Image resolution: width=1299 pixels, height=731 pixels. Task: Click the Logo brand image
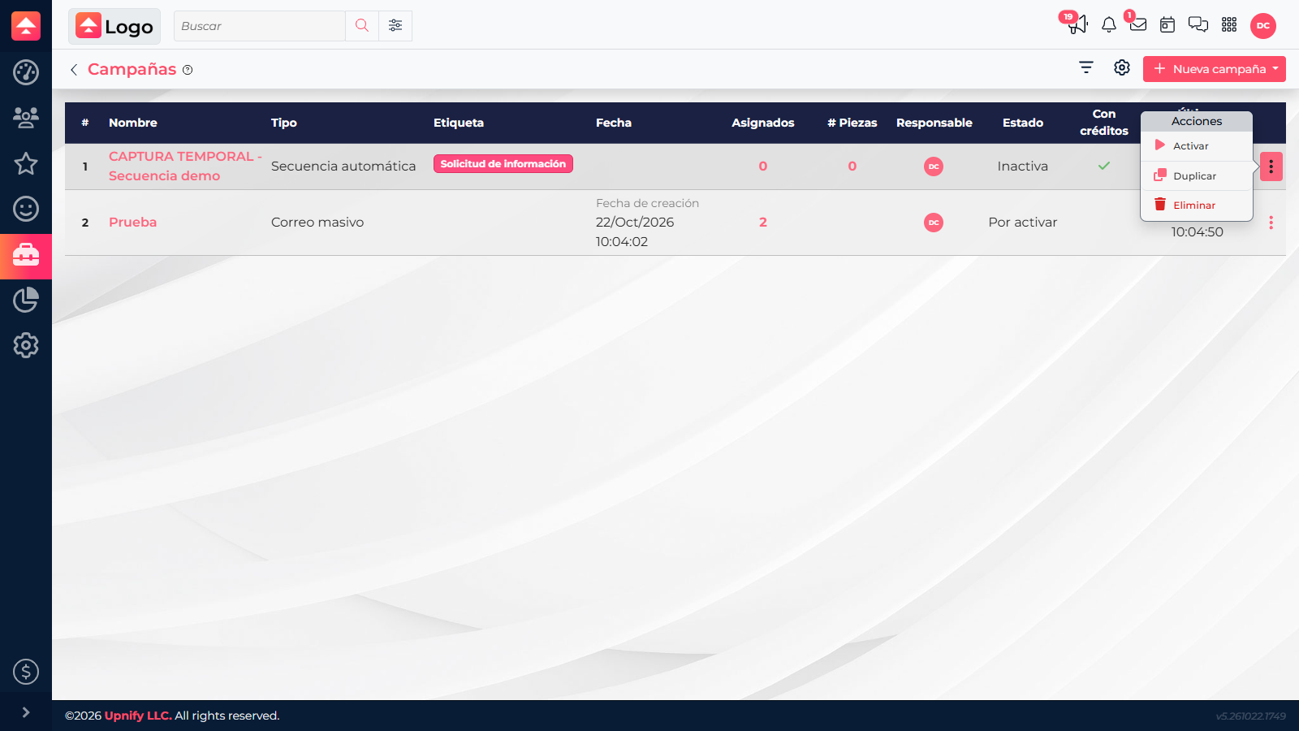pyautogui.click(x=114, y=26)
